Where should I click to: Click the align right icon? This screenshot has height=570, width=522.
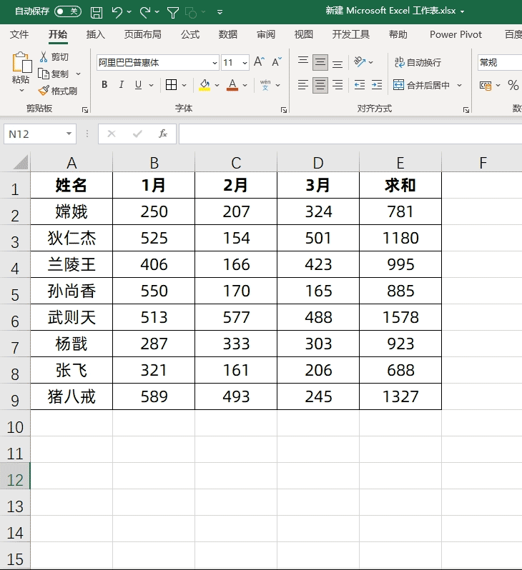pyautogui.click(x=338, y=85)
